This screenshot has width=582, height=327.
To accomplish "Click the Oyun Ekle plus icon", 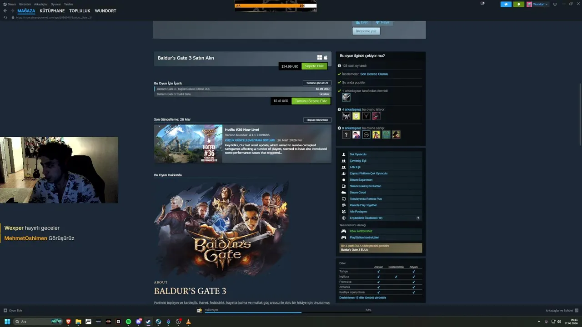I will (5, 311).
